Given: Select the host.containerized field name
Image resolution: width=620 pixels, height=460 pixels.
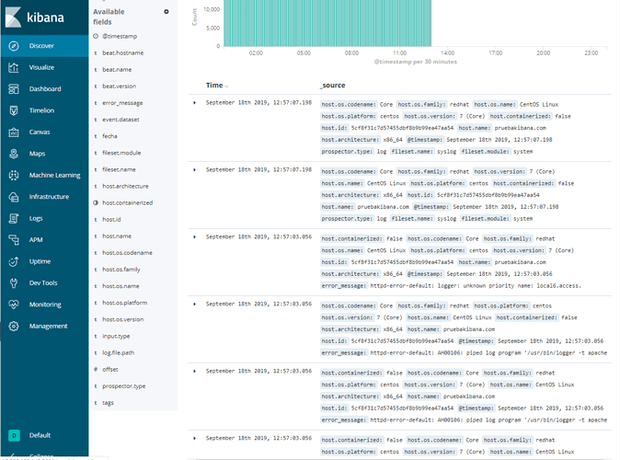Looking at the screenshot, I should [127, 203].
